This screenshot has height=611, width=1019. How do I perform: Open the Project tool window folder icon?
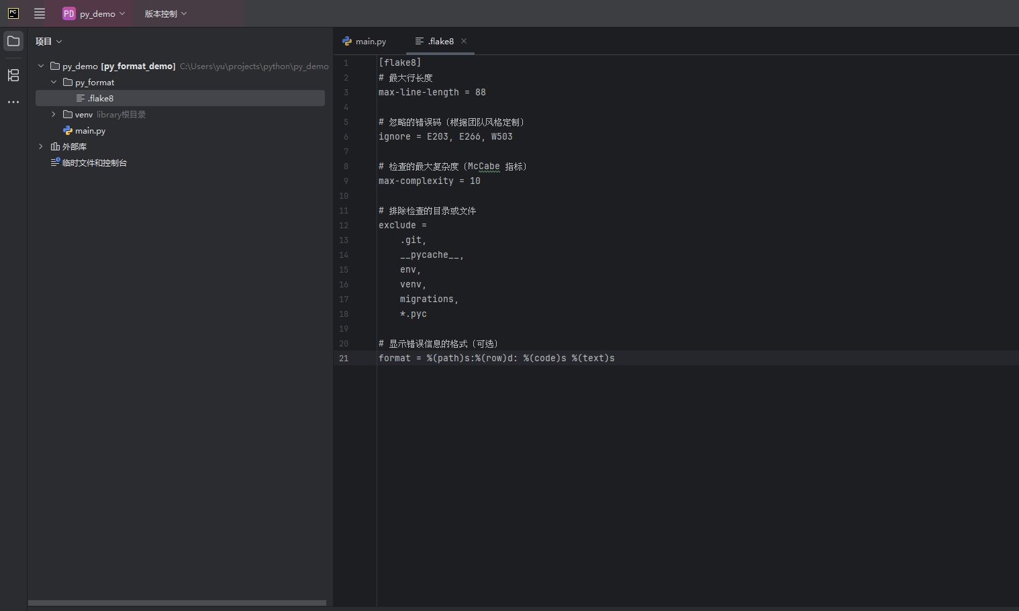point(13,41)
